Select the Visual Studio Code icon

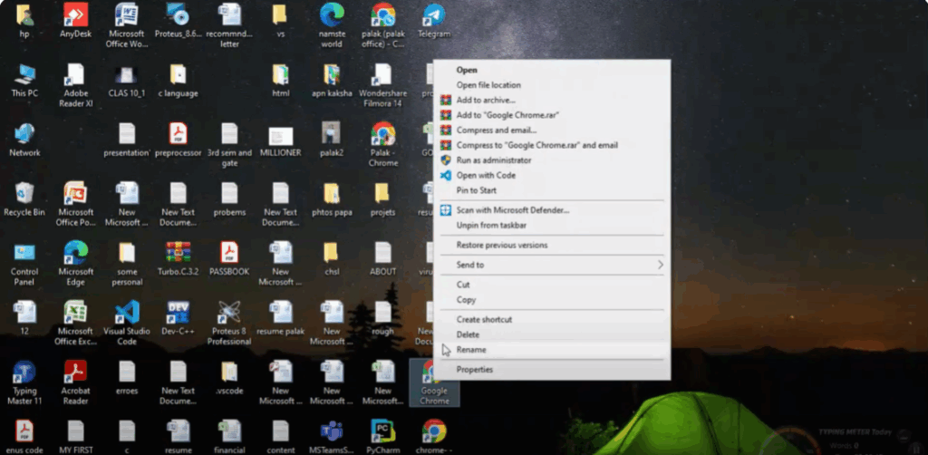pyautogui.click(x=127, y=323)
